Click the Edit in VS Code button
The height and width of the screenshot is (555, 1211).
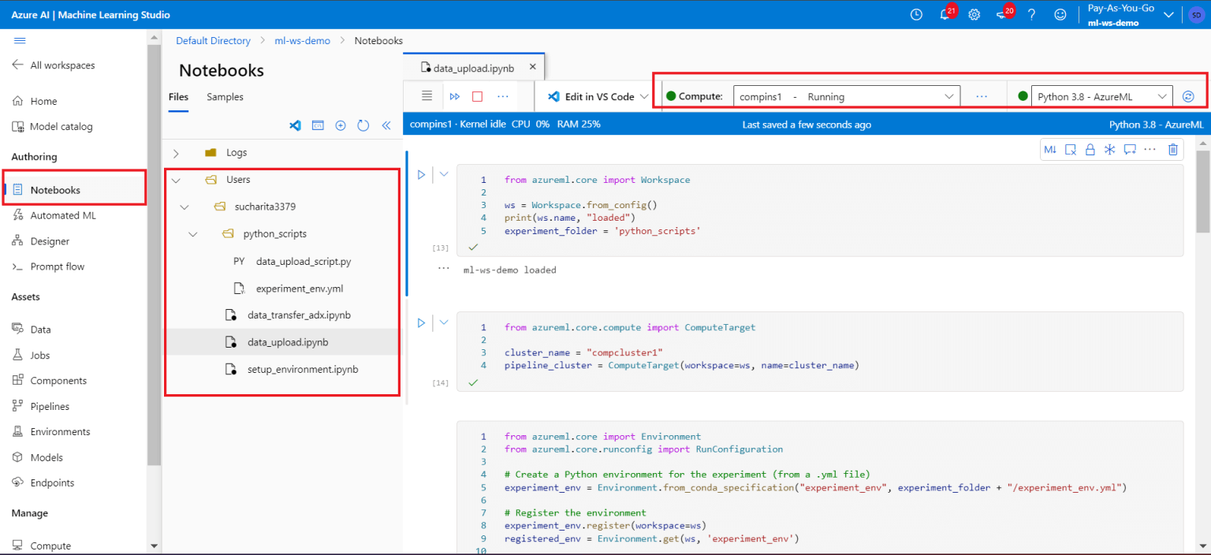click(598, 96)
